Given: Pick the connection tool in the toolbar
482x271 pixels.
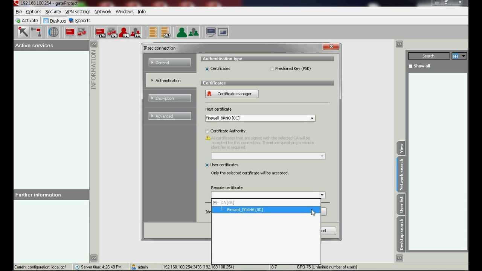Looking at the screenshot, I should coord(36,32).
